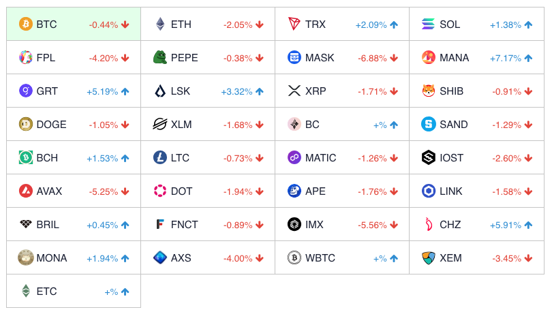Image resolution: width=552 pixels, height=314 pixels.
Task: Click the Avalanche AVAX red icon
Action: pyautogui.click(x=26, y=191)
